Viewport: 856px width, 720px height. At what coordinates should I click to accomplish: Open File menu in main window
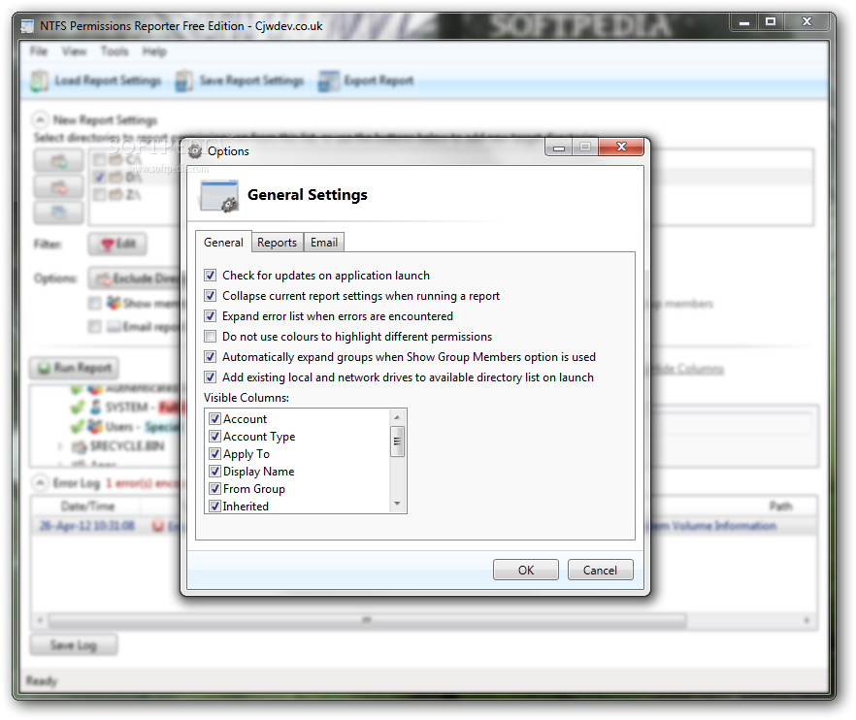(38, 51)
